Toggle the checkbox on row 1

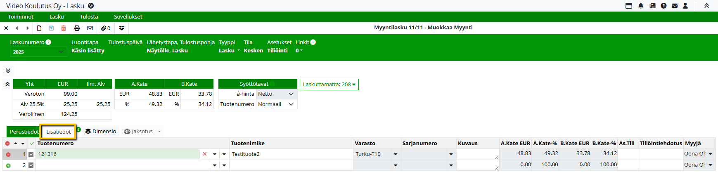click(x=31, y=154)
